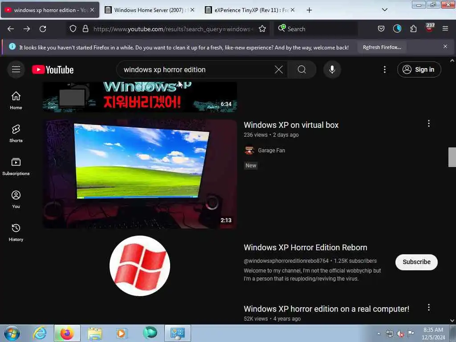Click the blue Firefox account icon
456x342 pixels.
[x=397, y=28]
